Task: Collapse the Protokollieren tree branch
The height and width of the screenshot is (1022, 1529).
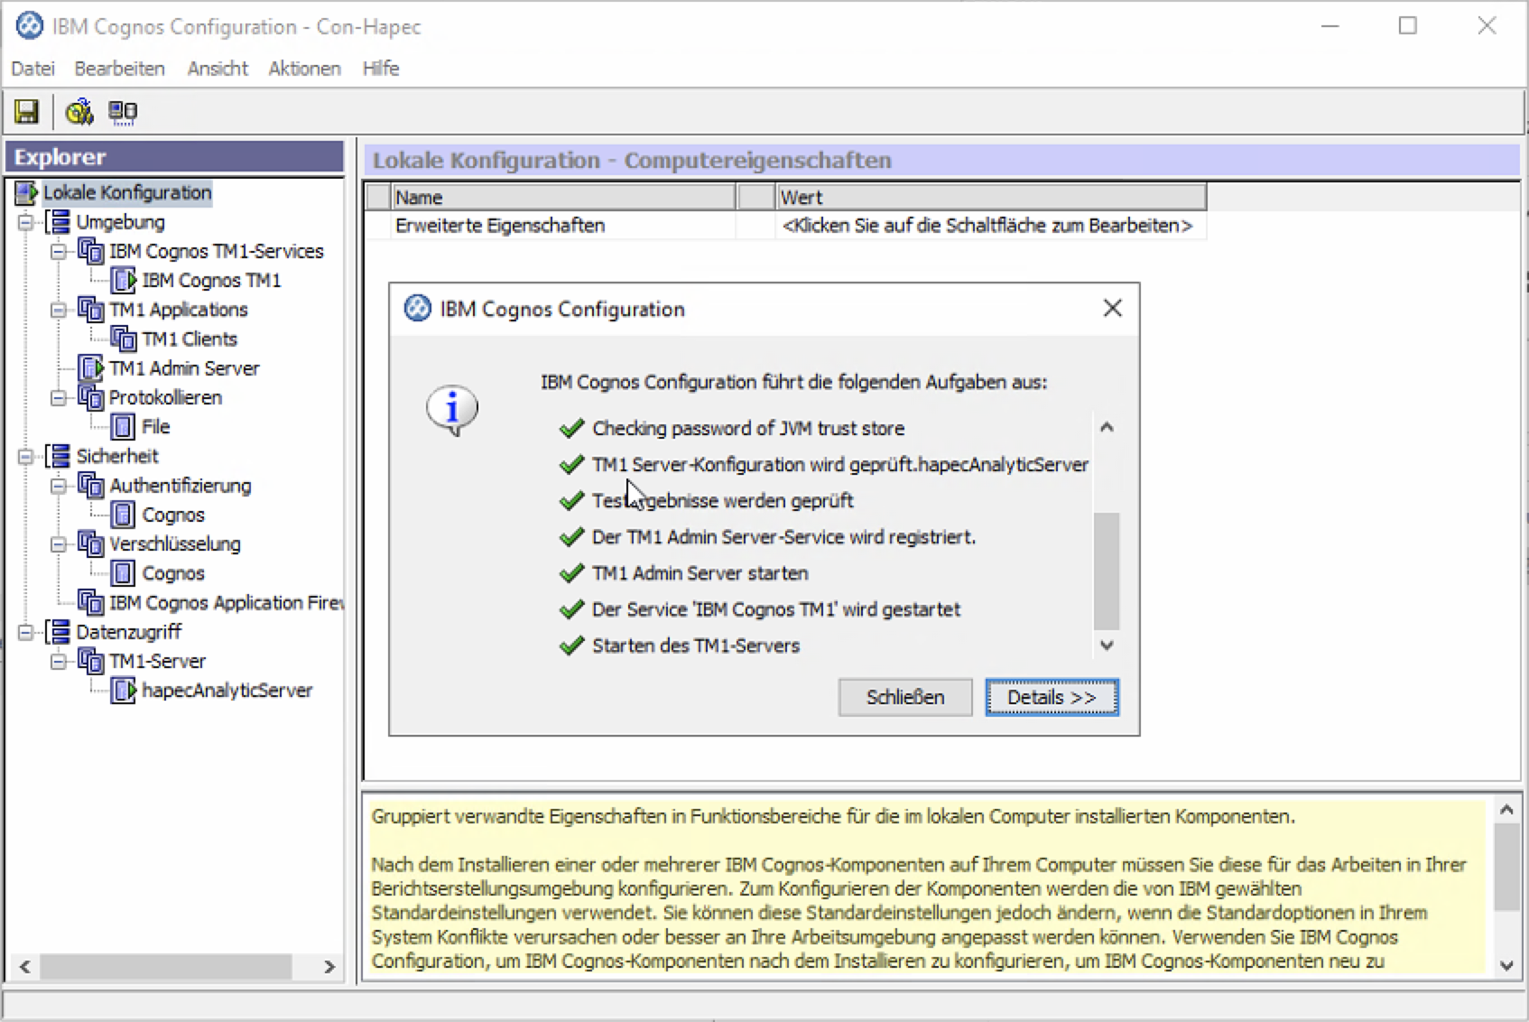Action: 59,398
